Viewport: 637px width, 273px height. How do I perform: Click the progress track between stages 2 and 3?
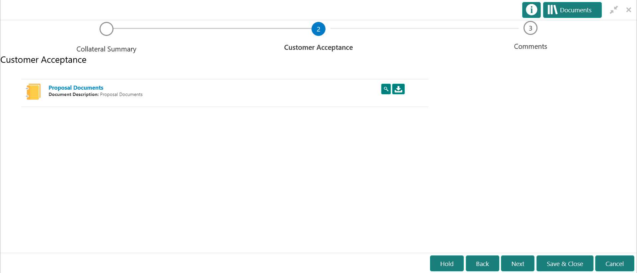tap(425, 29)
